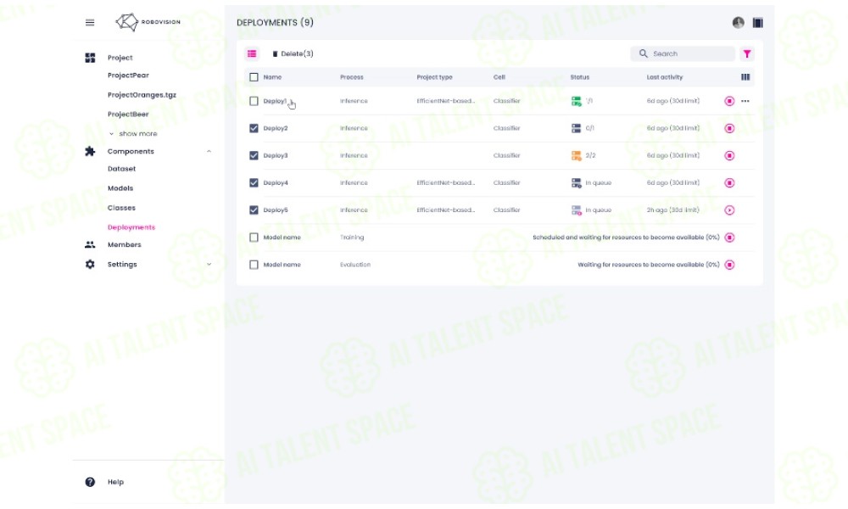Click Deploy3 Classifier cell

(507, 156)
